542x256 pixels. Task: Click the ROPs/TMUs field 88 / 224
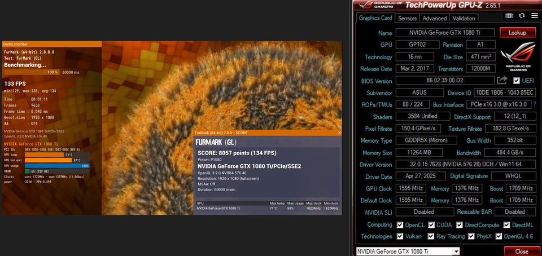point(413,104)
